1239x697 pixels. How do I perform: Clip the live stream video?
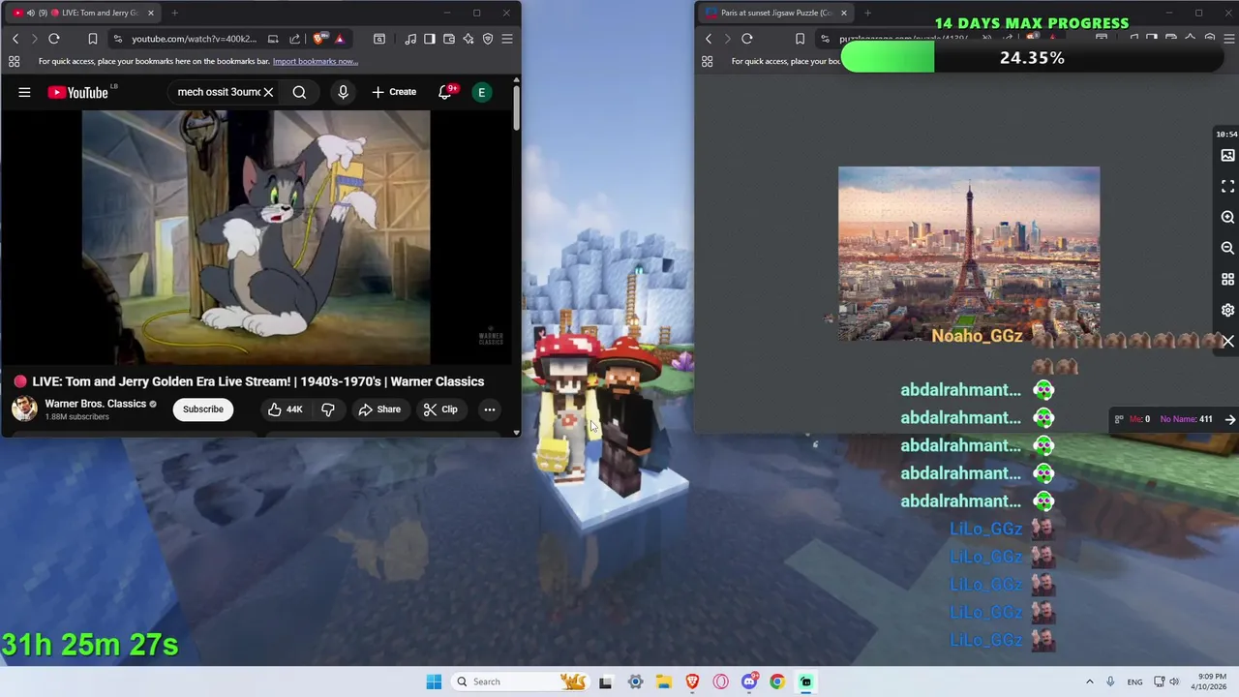(x=440, y=409)
